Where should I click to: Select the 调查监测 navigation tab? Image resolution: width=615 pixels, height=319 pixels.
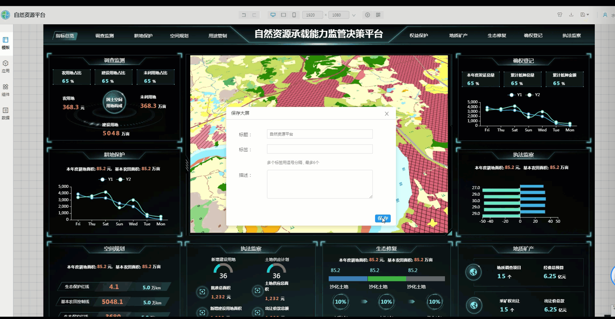click(x=105, y=36)
